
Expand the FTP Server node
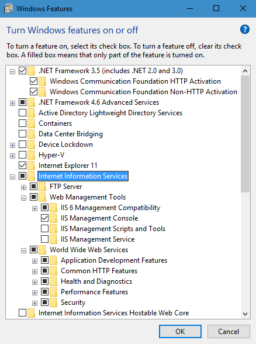(x=23, y=188)
